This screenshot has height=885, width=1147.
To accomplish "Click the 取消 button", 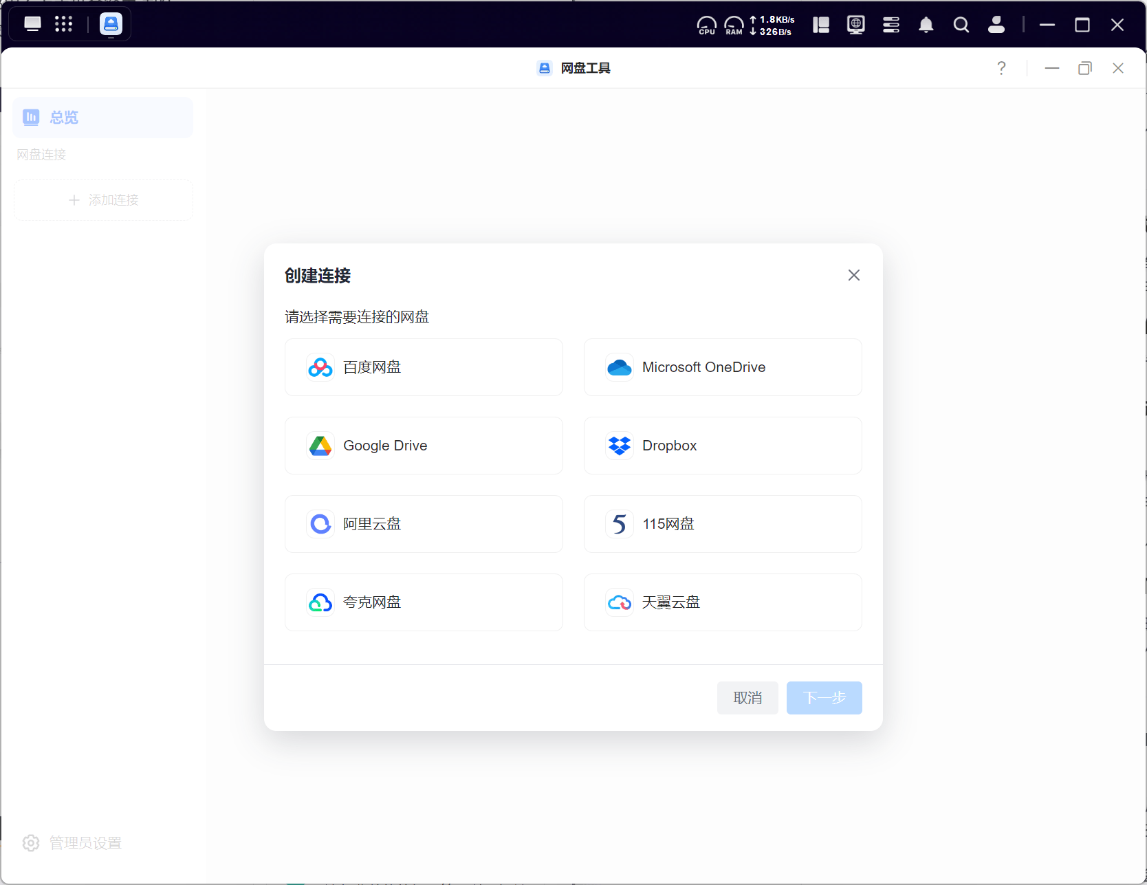I will click(x=747, y=698).
